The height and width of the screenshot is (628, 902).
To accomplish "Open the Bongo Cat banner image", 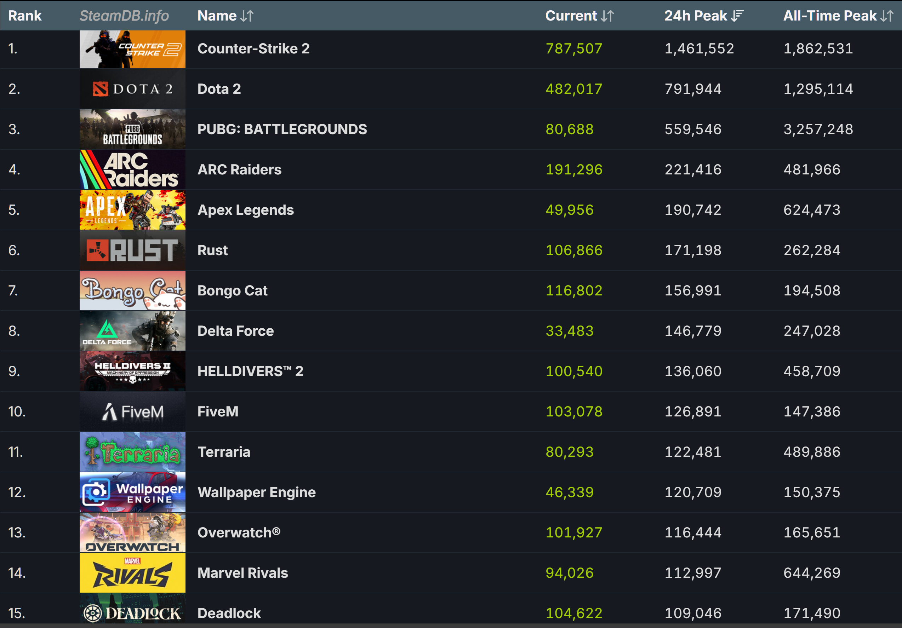I will coord(132,291).
